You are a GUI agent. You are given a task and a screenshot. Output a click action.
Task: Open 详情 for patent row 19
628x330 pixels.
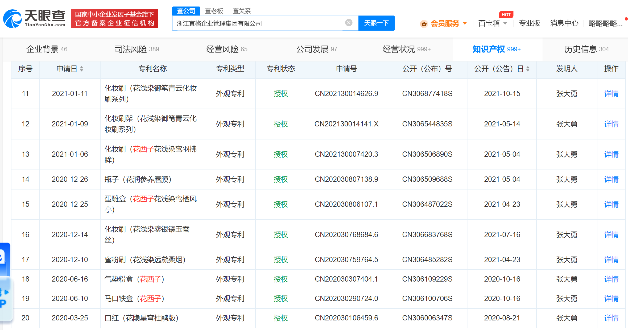[x=611, y=299]
